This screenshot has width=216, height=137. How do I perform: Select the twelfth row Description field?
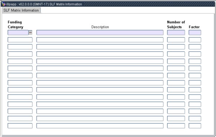100,111
